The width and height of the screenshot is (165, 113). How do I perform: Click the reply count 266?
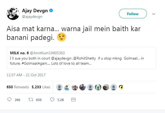[17, 100]
